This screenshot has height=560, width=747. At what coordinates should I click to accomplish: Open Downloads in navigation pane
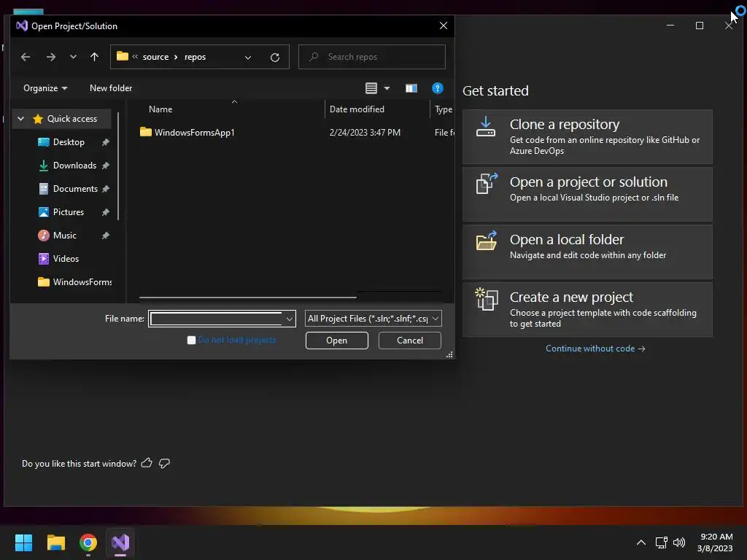(x=75, y=166)
